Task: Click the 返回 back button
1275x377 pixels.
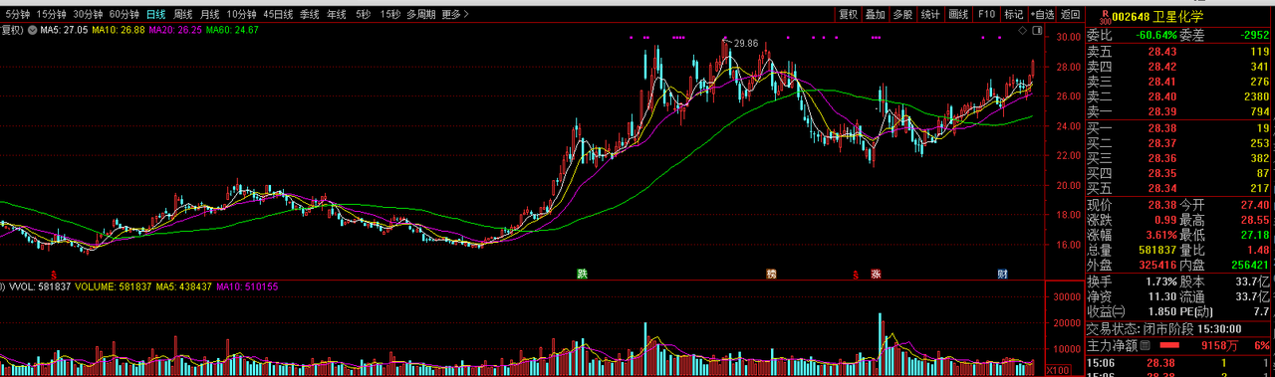Action: pyautogui.click(x=1070, y=15)
